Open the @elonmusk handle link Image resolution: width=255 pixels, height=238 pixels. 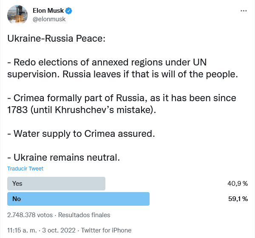tap(49, 19)
